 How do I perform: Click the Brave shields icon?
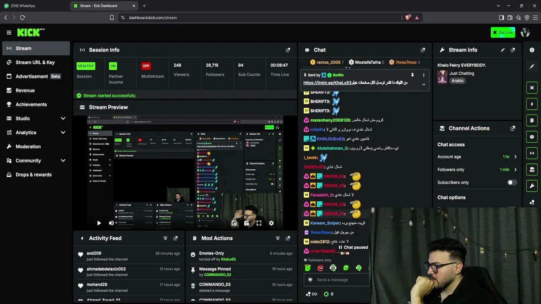point(407,18)
